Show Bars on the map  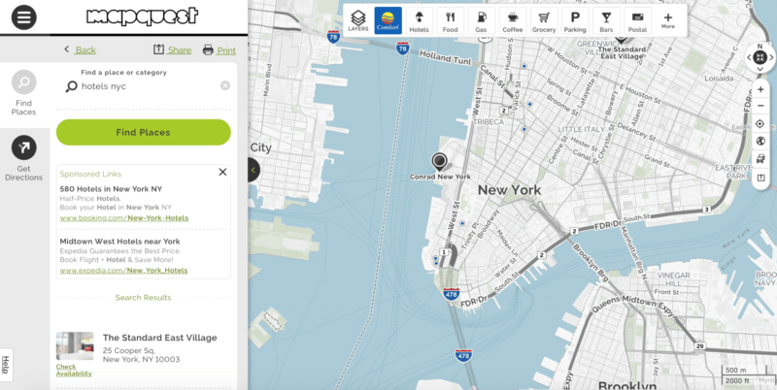tap(606, 20)
